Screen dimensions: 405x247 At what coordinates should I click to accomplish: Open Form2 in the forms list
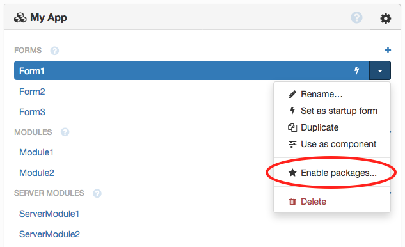(32, 92)
